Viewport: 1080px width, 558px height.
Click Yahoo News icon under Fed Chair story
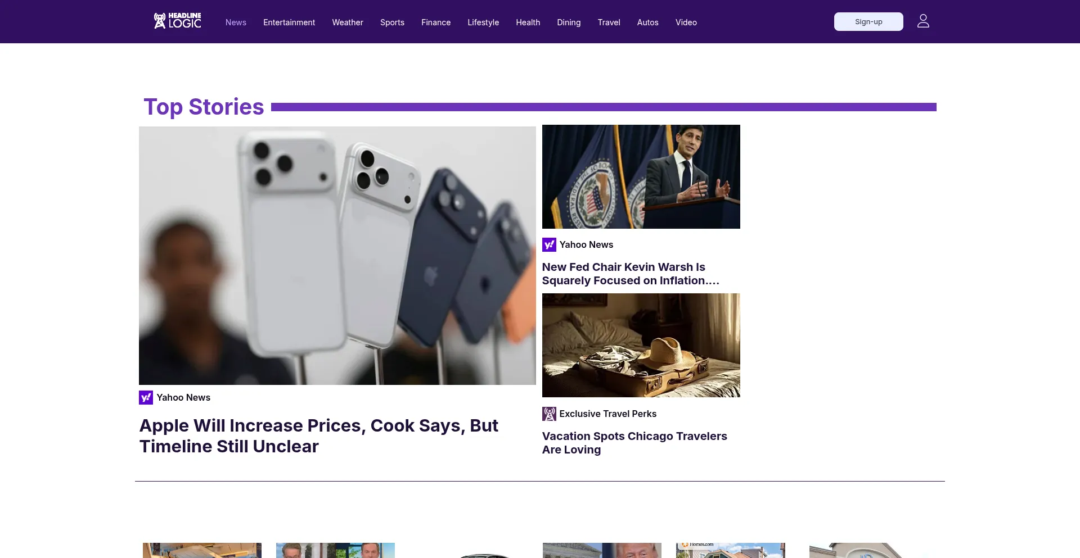coord(549,244)
